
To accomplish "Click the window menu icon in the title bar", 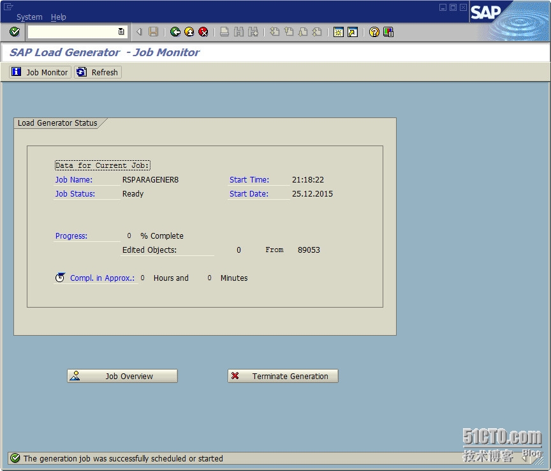I will (x=8, y=6).
